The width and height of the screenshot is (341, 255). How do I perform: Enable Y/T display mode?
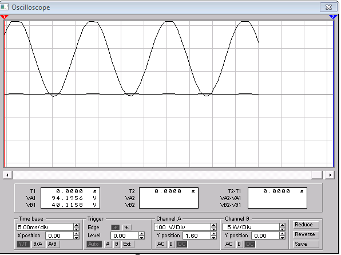(x=23, y=244)
